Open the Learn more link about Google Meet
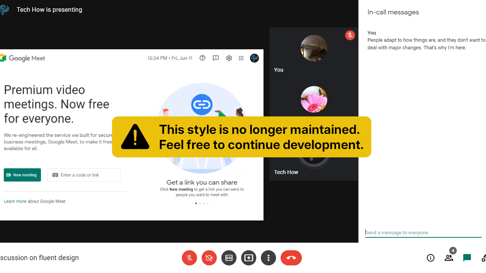Viewport: 486px width, 273px height. click(14, 201)
